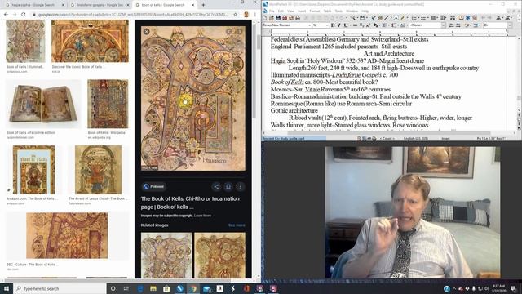Close the expanded Book of Kells image preview
522x294 pixels.
(x=146, y=31)
